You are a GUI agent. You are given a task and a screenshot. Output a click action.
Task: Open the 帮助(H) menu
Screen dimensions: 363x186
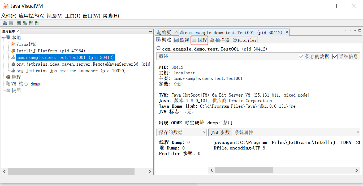pos(111,16)
